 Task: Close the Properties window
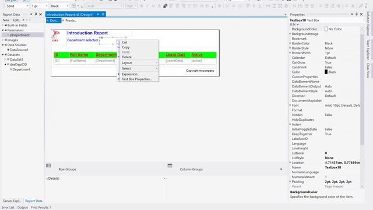click(x=361, y=14)
